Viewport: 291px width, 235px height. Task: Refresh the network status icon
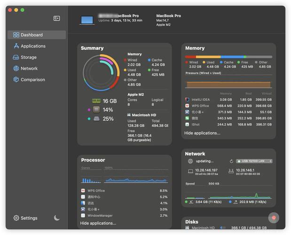(231, 161)
